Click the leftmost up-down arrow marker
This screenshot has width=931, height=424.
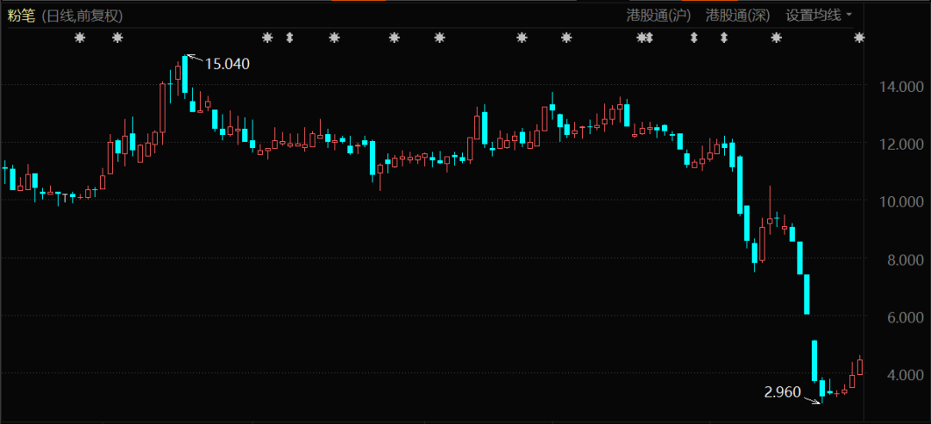[x=290, y=38]
